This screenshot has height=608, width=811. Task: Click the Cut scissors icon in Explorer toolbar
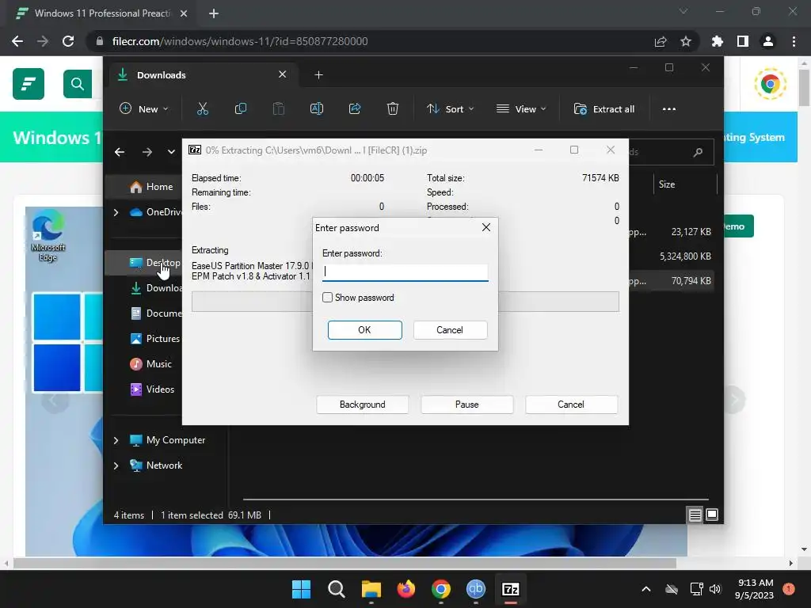[x=202, y=108]
